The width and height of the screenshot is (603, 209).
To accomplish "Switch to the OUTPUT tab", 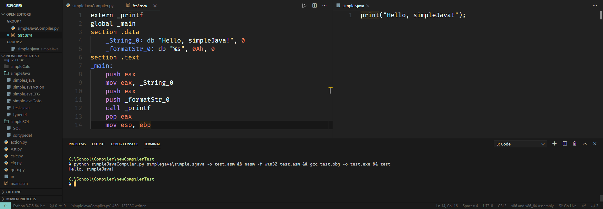I will coord(98,144).
